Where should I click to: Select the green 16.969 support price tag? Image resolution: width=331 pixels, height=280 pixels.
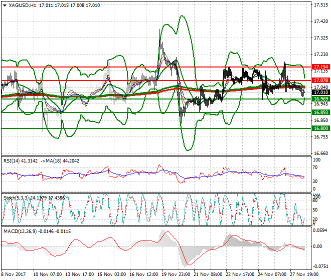[320, 99]
